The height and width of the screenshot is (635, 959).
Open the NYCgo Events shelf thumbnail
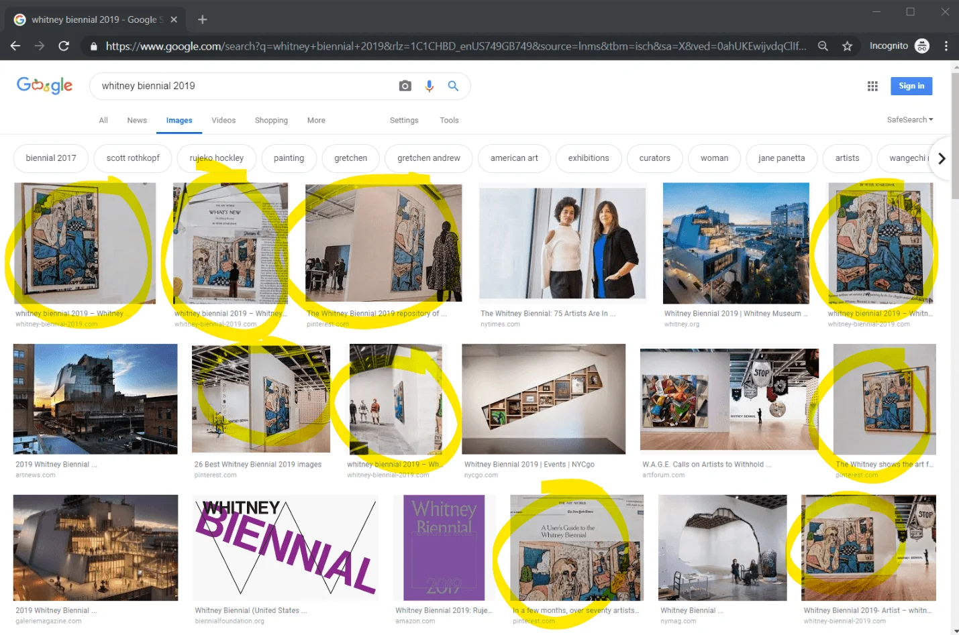click(x=544, y=399)
